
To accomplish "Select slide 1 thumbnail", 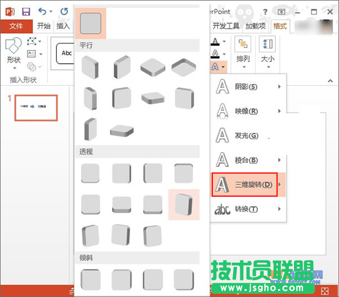I will click(36, 108).
